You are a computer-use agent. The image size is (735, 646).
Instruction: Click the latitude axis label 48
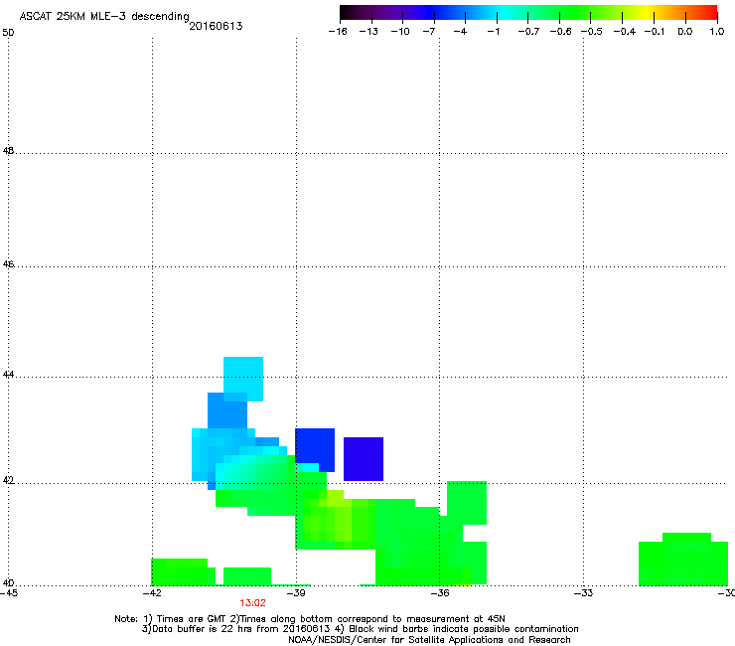point(8,151)
